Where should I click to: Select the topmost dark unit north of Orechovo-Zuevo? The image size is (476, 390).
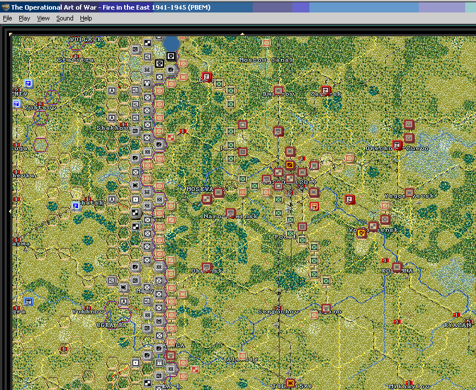pos(409,124)
